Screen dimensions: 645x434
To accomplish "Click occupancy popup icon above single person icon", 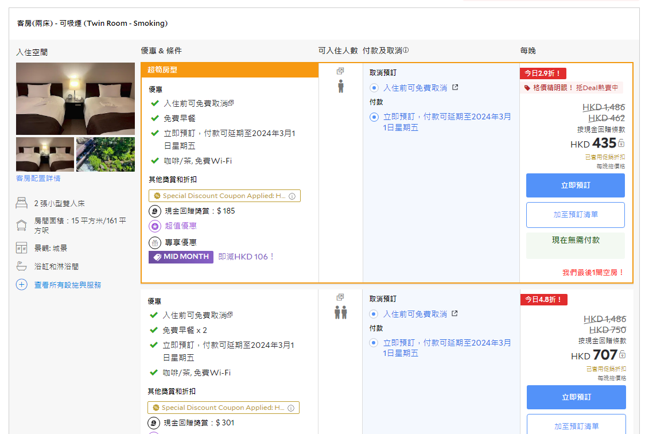I will (340, 71).
